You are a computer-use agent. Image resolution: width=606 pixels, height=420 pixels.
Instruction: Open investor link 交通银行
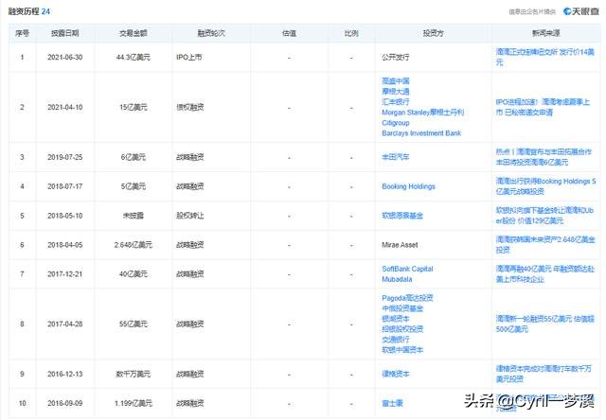click(396, 340)
